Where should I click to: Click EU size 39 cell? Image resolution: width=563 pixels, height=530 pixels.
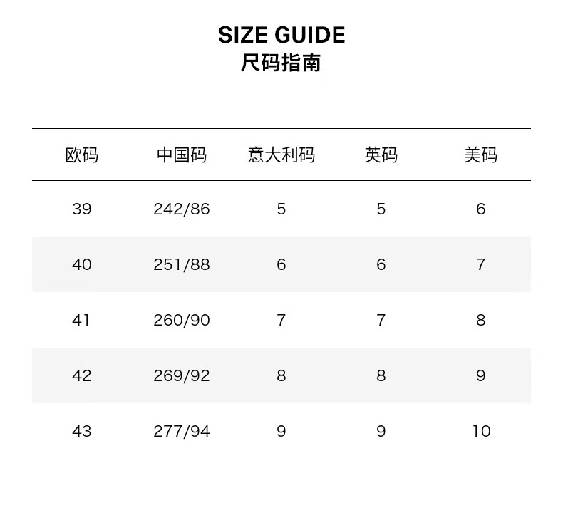[82, 209]
